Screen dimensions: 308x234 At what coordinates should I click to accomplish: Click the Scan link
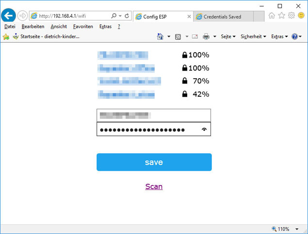point(154,187)
